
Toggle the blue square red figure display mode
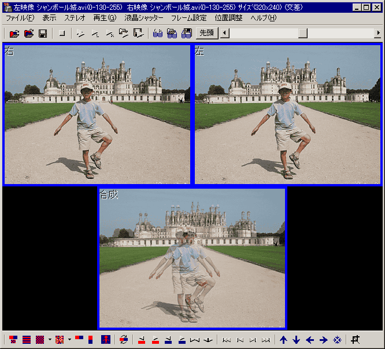click(105, 340)
